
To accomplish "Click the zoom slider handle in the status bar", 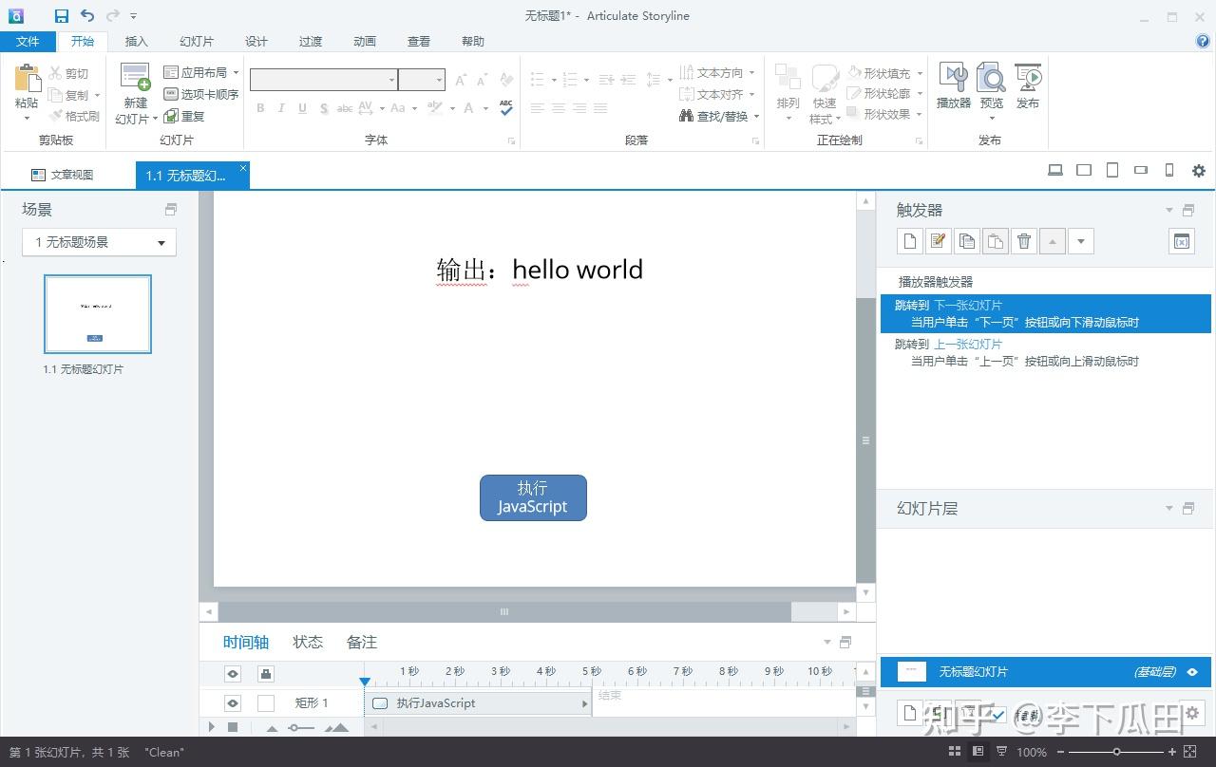I will click(1116, 752).
